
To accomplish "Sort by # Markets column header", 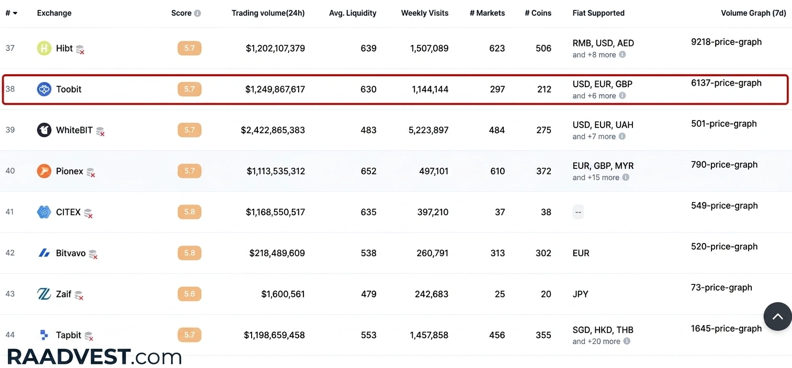I will tap(488, 13).
